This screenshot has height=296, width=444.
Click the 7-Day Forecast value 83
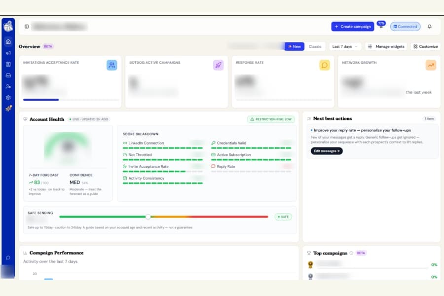(37, 183)
